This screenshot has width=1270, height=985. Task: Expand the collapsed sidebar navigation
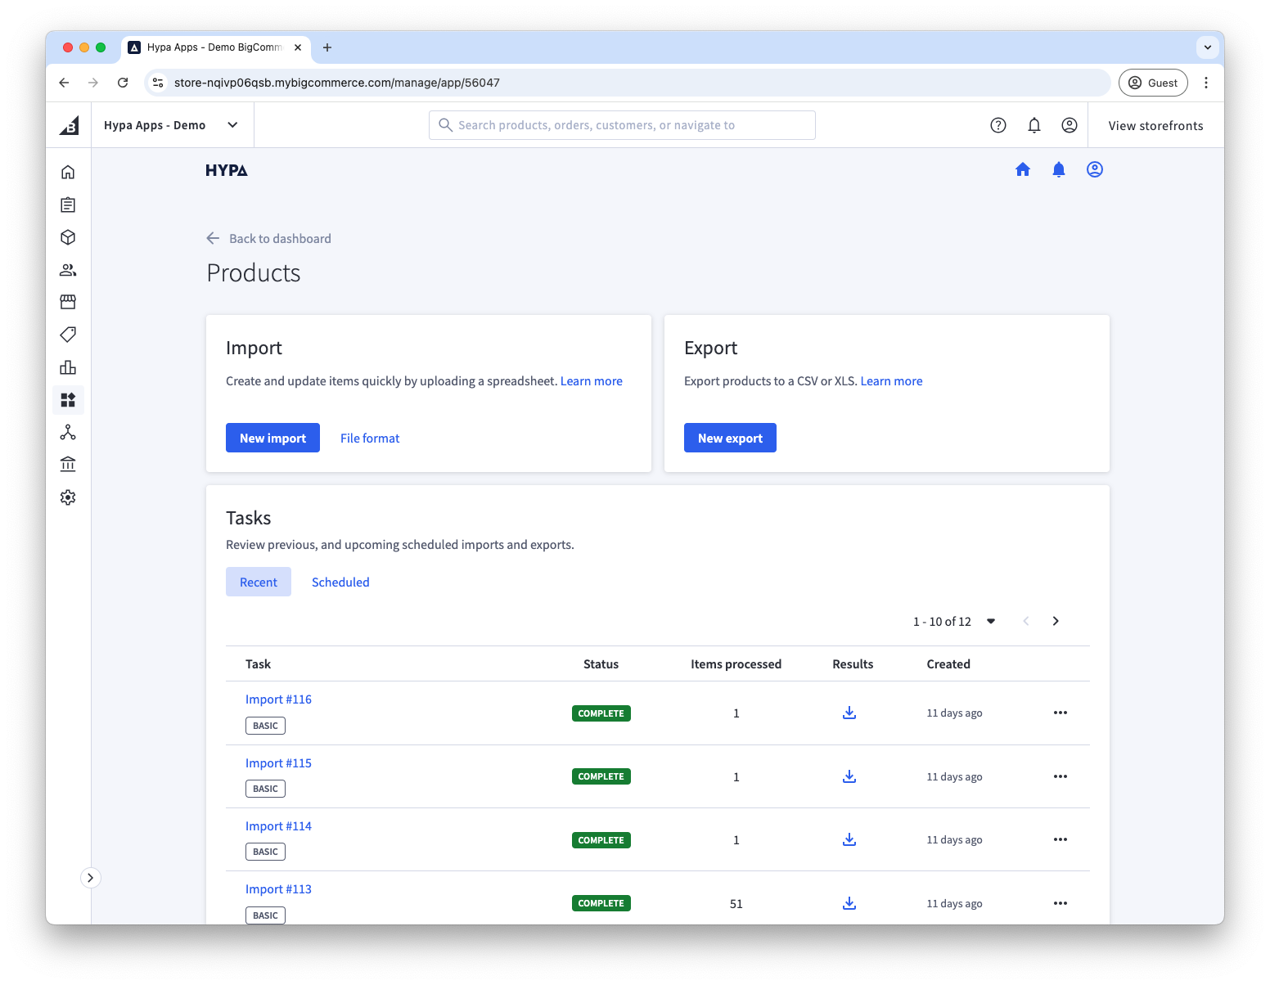coord(90,878)
